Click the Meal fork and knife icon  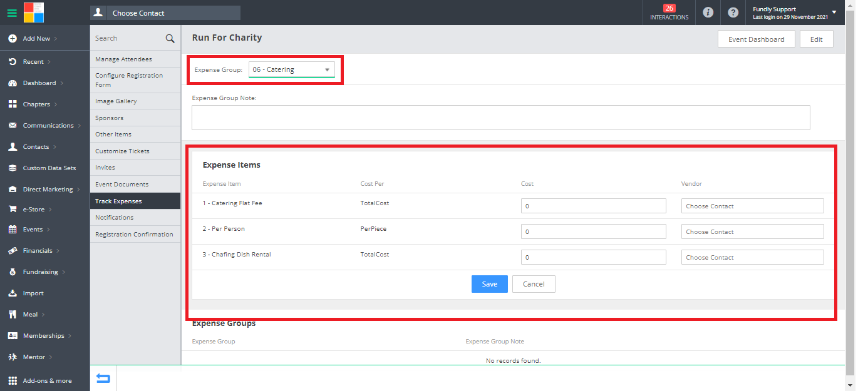(13, 315)
